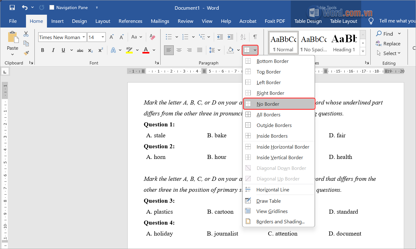Image resolution: width=416 pixels, height=249 pixels.
Task: Toggle the Navigation Pane checkbox
Action: (x=52, y=8)
